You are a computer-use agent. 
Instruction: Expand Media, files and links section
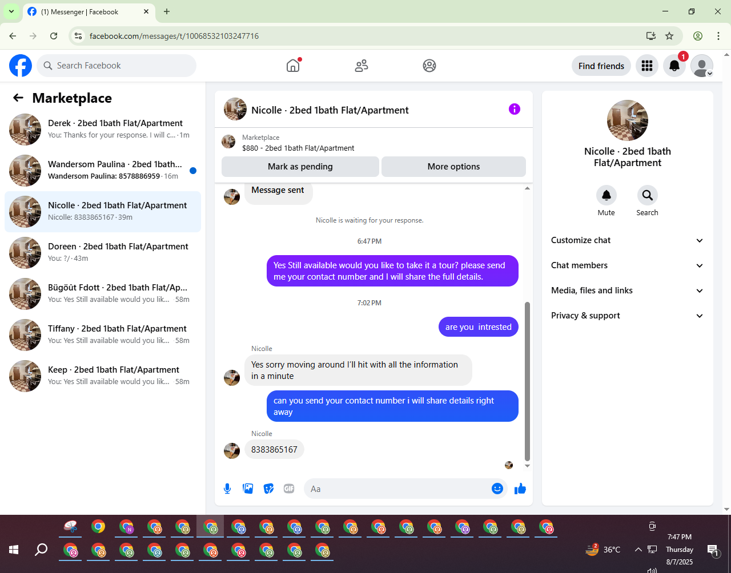click(x=628, y=290)
